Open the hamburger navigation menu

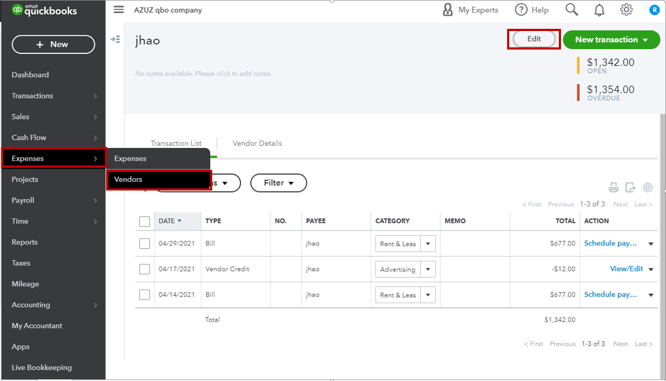pyautogui.click(x=119, y=9)
